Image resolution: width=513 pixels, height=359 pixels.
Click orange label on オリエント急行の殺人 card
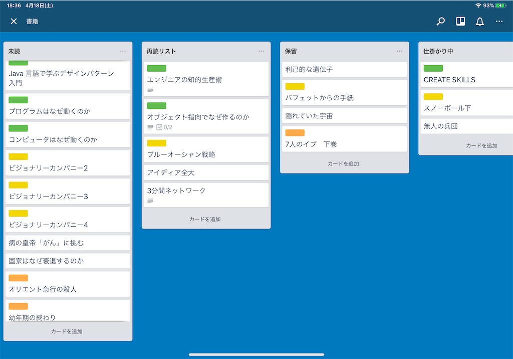(19, 278)
